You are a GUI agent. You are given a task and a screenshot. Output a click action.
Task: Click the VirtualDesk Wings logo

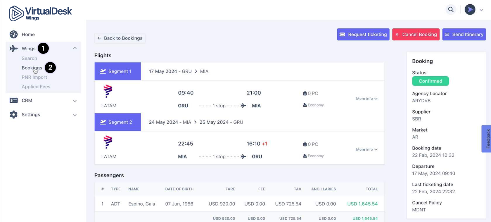click(40, 13)
